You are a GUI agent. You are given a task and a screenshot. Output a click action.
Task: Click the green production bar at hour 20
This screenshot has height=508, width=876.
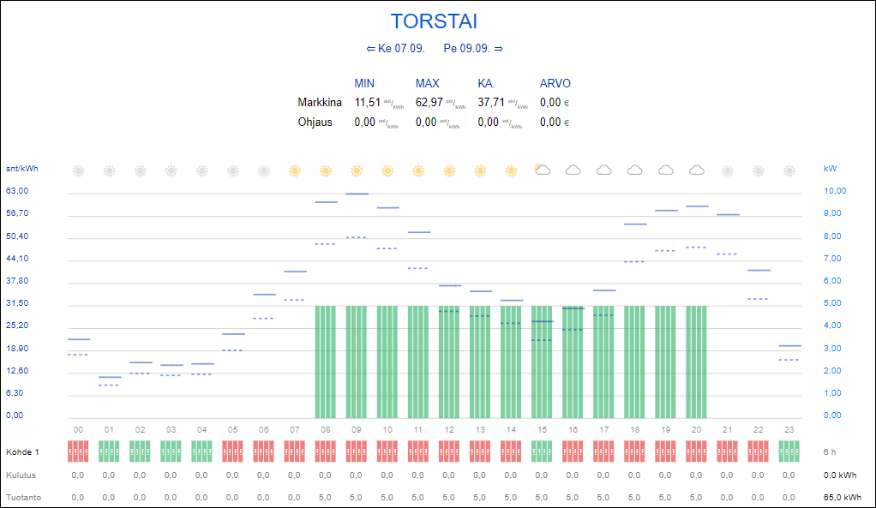click(x=696, y=360)
